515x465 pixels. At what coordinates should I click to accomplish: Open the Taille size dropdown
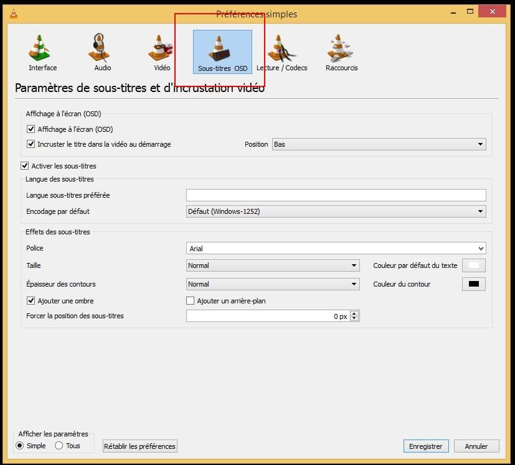click(x=273, y=265)
